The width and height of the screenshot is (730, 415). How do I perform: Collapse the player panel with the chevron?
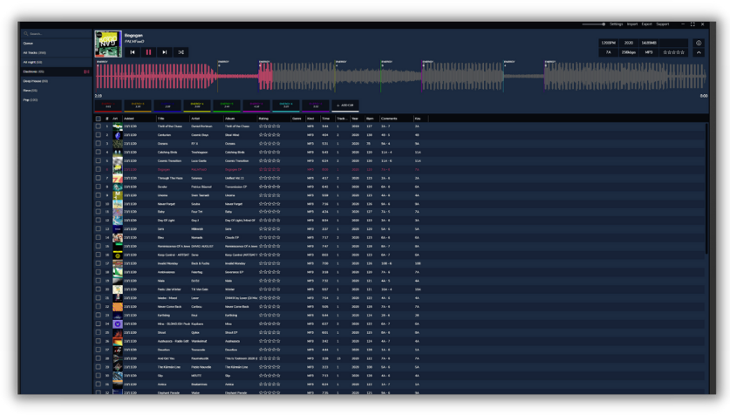pos(699,52)
